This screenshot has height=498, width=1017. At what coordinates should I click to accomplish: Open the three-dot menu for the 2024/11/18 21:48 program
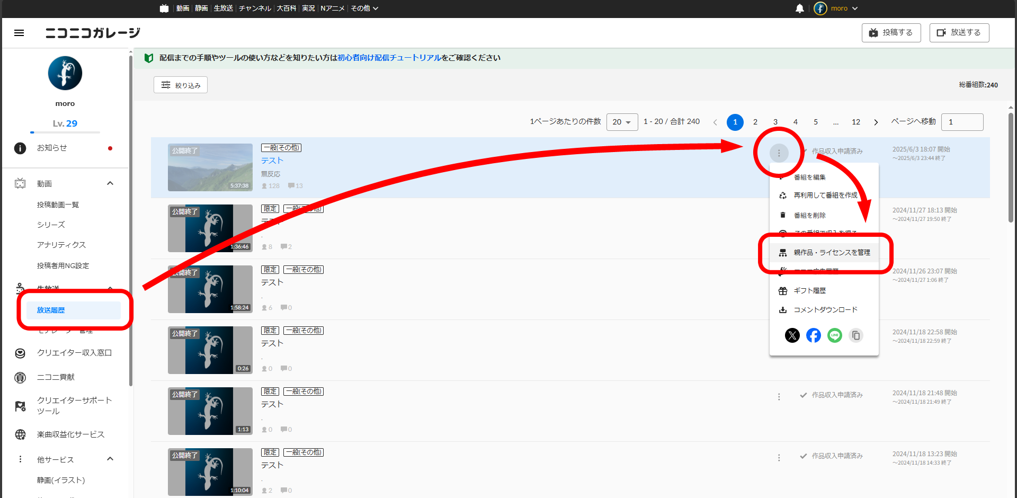(x=779, y=396)
